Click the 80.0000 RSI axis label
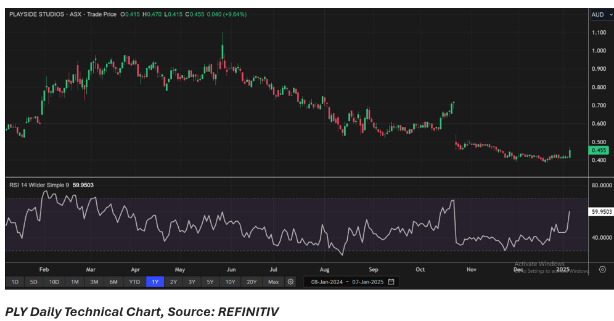 602,185
